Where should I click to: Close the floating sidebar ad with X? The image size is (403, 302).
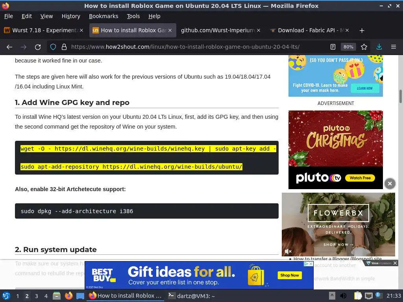(390, 184)
